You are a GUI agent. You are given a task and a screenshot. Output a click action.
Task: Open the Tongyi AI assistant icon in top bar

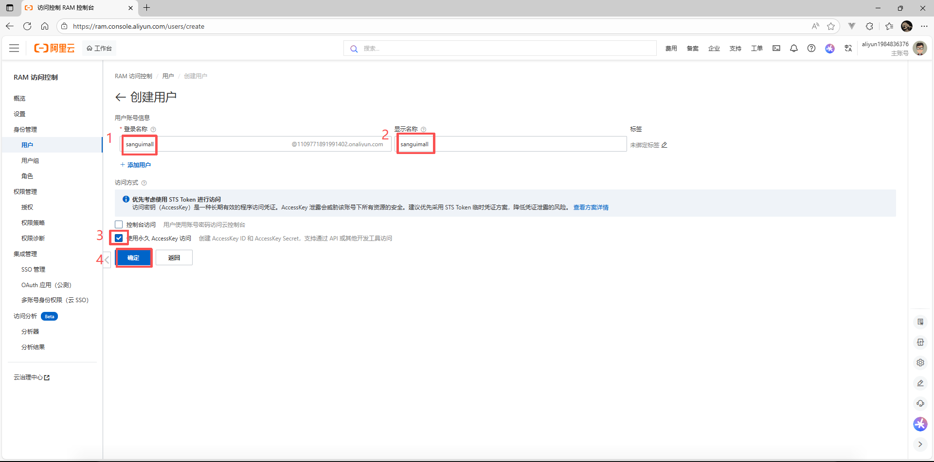pos(830,48)
